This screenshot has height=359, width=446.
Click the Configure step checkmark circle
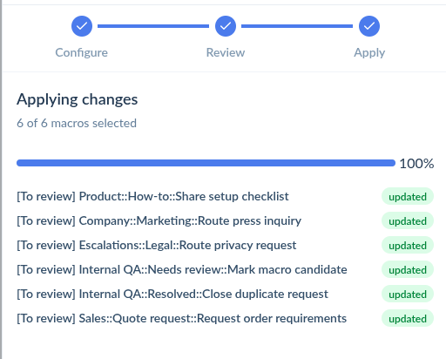pyautogui.click(x=82, y=26)
